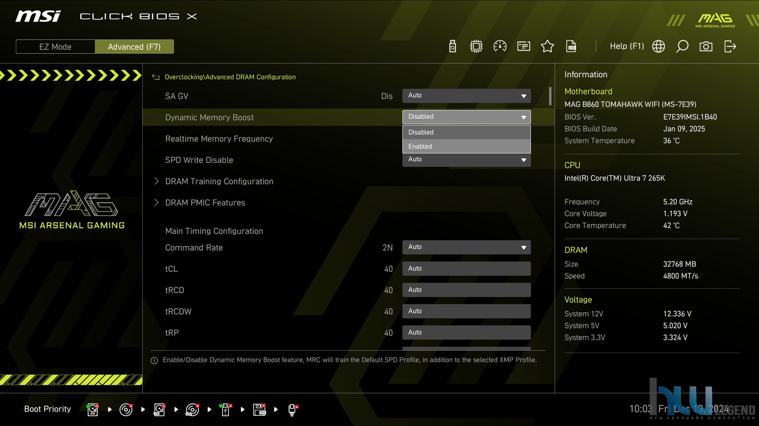This screenshot has height=426, width=759.
Task: Click the MAG B860 TOMAHAWK WIFI model name
Action: [630, 104]
